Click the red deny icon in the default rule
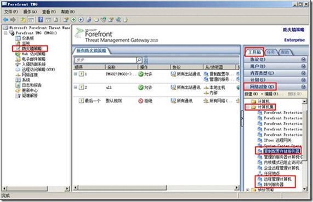Screen dimensions: 313x202 (x=141, y=101)
